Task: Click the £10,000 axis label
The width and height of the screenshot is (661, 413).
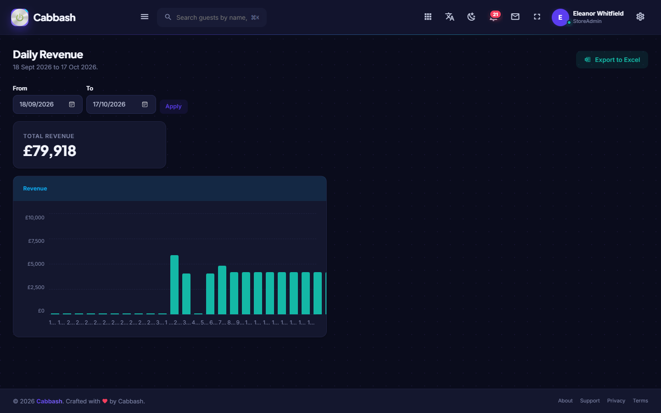Action: pyautogui.click(x=35, y=218)
